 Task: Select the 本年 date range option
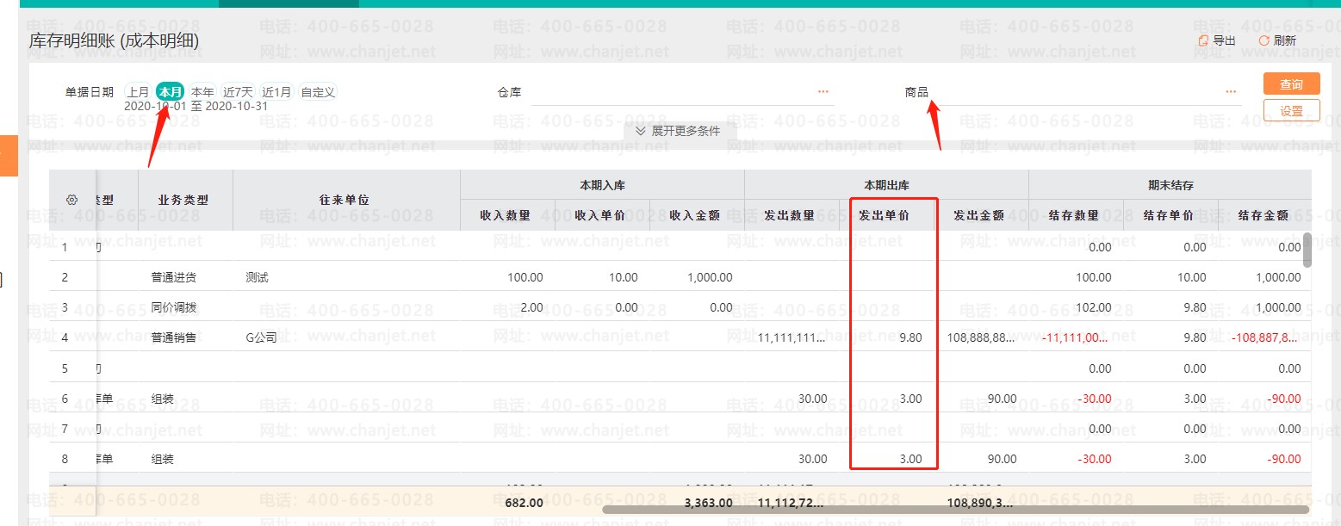(202, 92)
